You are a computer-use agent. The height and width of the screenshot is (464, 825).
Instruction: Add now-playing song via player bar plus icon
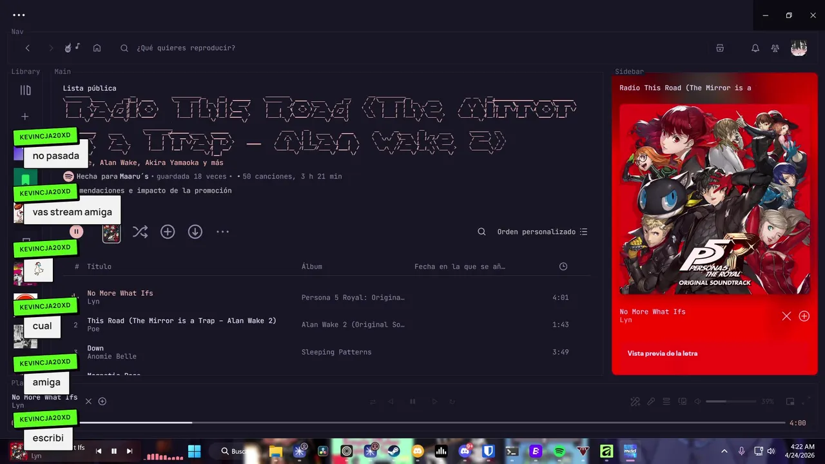coord(102,401)
